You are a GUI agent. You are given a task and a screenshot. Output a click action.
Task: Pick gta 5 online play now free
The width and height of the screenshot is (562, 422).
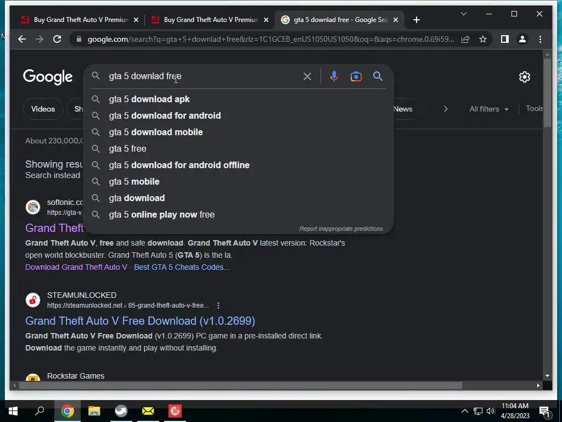tap(238, 215)
